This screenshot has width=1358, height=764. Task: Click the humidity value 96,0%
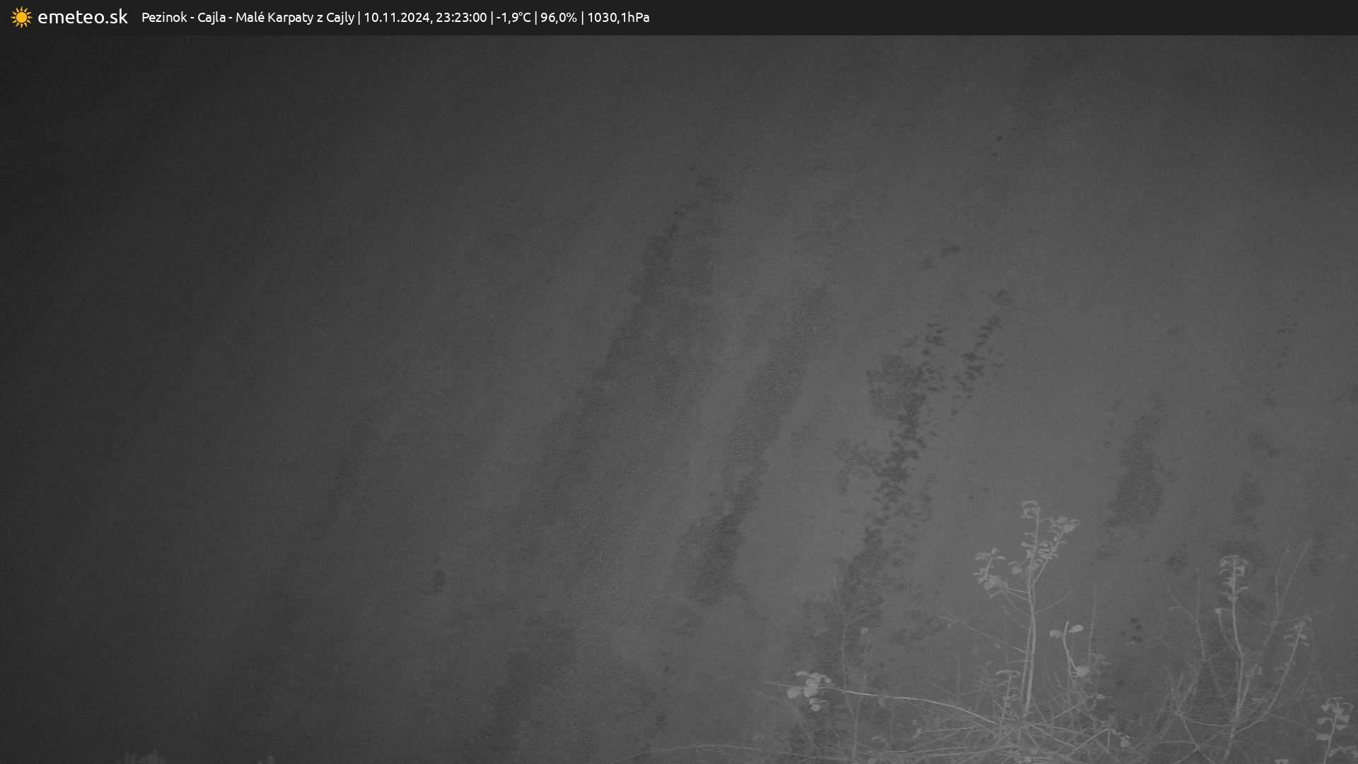pos(559,17)
